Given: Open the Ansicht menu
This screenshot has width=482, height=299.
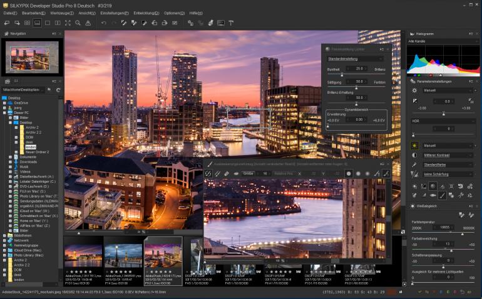Looking at the screenshot, I should (87, 13).
